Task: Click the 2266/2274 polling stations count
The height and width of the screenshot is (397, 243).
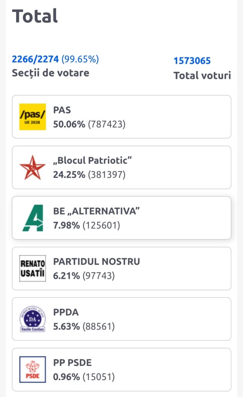Action: pyautogui.click(x=35, y=59)
